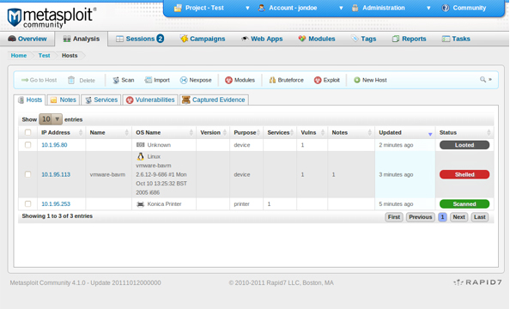510x309 pixels.
Task: Go to Home breadcrumb
Action: click(19, 55)
